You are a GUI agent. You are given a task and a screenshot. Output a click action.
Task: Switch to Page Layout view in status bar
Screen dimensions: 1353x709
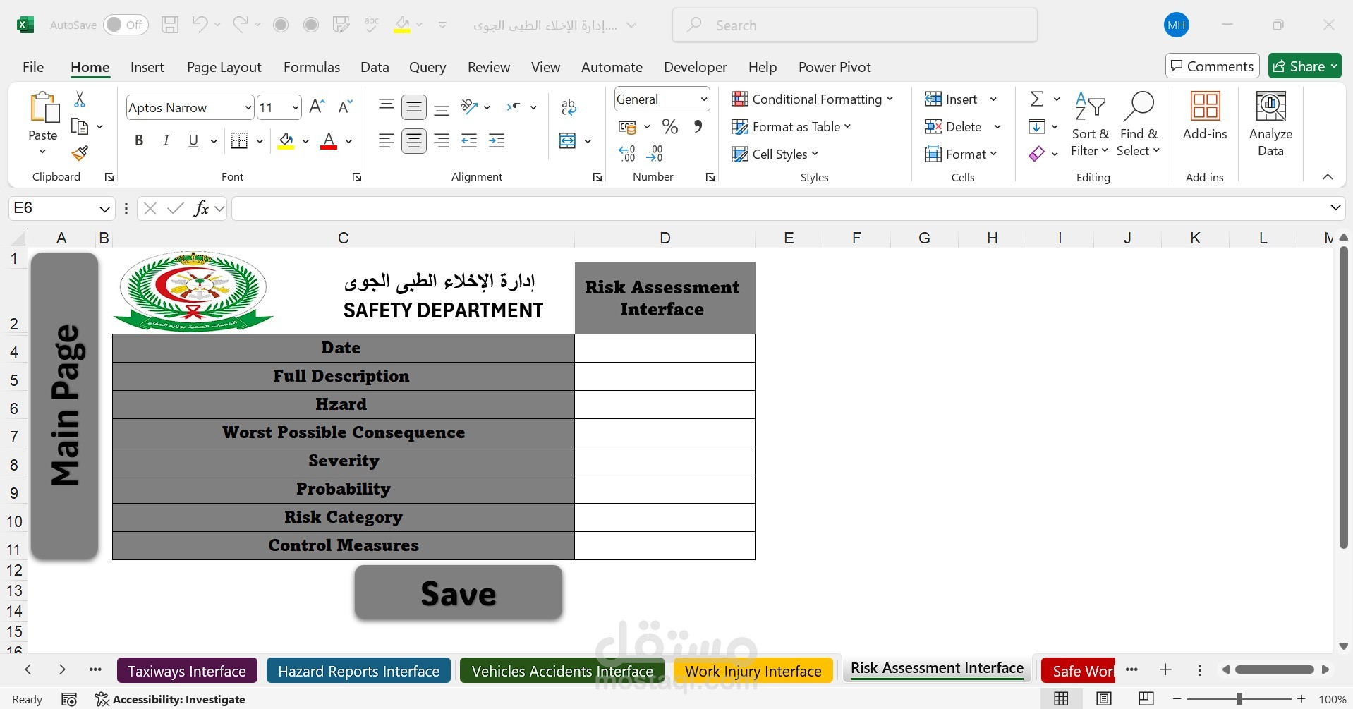click(x=1104, y=699)
